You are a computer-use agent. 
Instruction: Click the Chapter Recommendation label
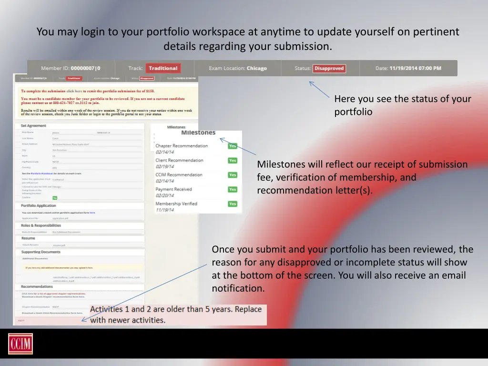click(x=182, y=146)
